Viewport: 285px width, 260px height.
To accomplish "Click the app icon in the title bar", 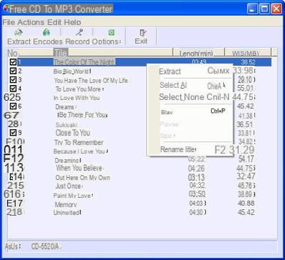I will tap(6, 9).
